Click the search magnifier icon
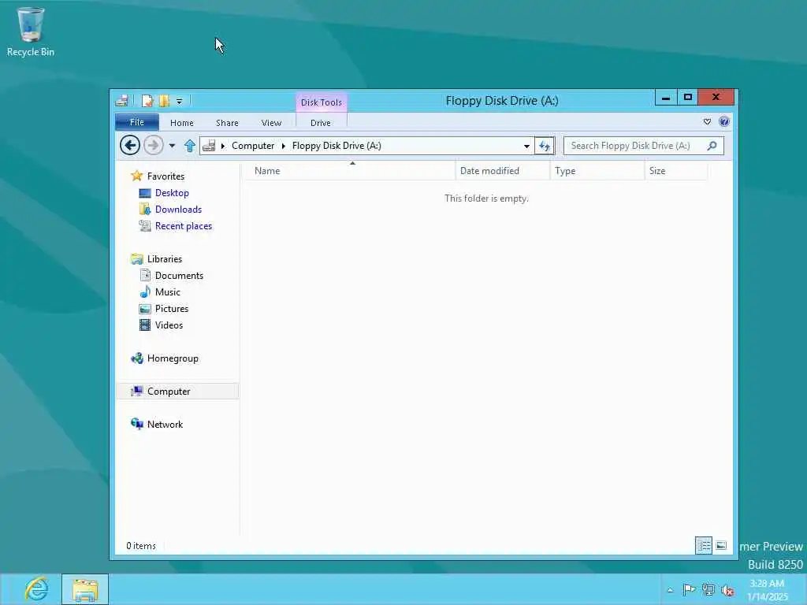The image size is (807, 605). pyautogui.click(x=712, y=146)
